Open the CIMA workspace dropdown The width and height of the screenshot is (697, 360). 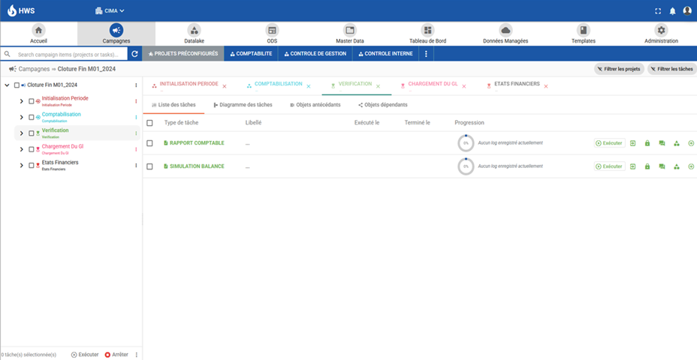110,11
